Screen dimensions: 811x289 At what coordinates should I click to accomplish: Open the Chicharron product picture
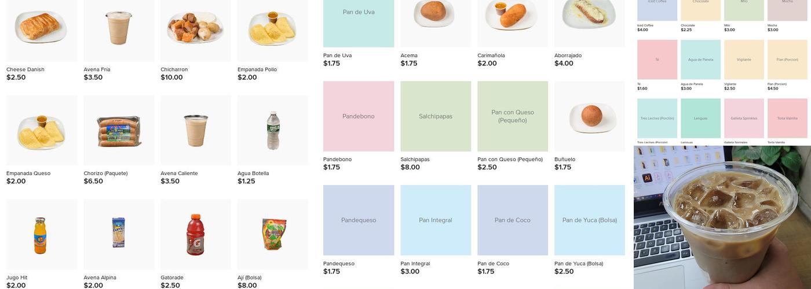pos(196,28)
